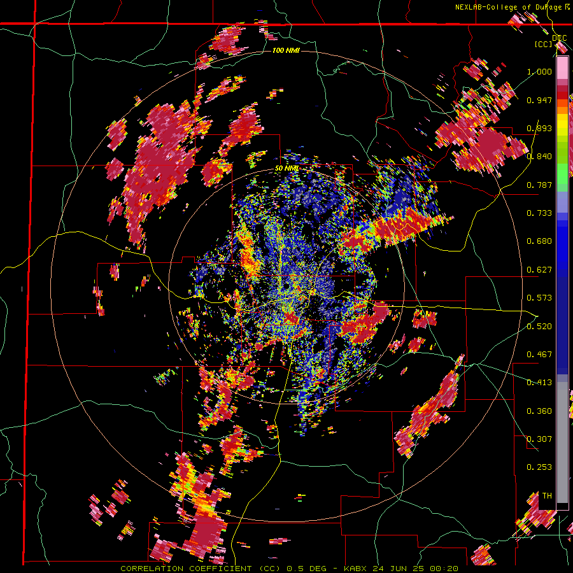Viewport: 573px width, 573px height.
Task: Click the 24 JUN 25 00:20 timestamp
Action: (416, 569)
